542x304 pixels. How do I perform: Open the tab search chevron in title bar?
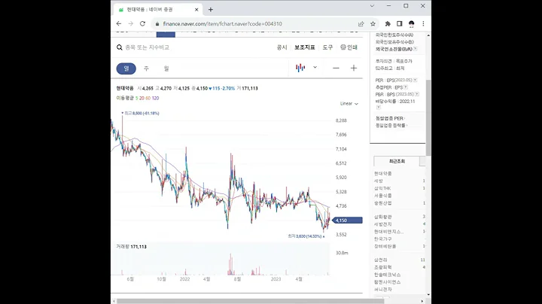(372, 6)
